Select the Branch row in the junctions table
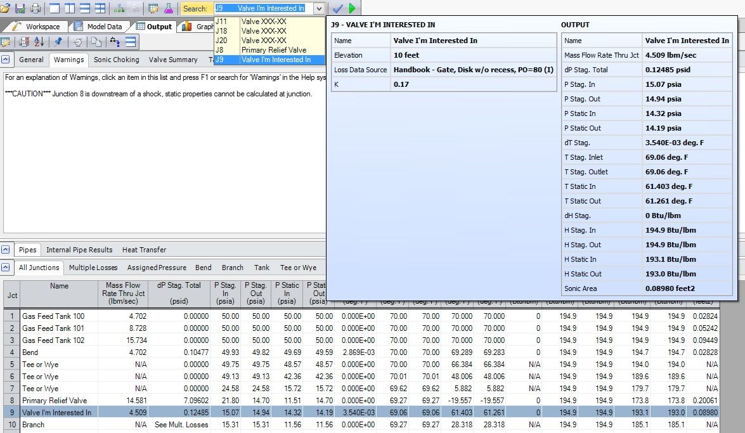This screenshot has height=433, width=745. pyautogui.click(x=35, y=425)
